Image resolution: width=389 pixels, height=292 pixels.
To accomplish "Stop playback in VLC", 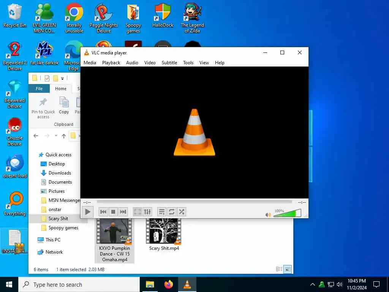I will [113, 212].
